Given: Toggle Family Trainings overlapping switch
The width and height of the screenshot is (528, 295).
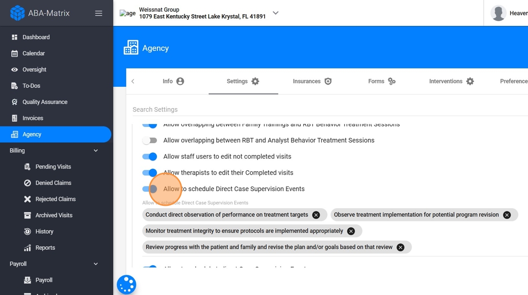Looking at the screenshot, I should point(149,125).
